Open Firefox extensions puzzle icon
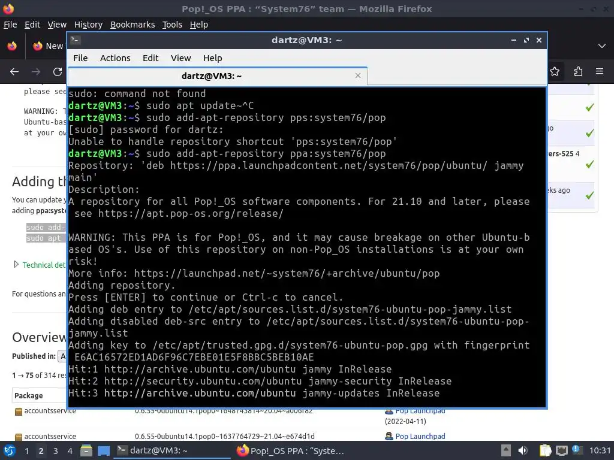Image resolution: width=614 pixels, height=460 pixels. click(x=578, y=72)
